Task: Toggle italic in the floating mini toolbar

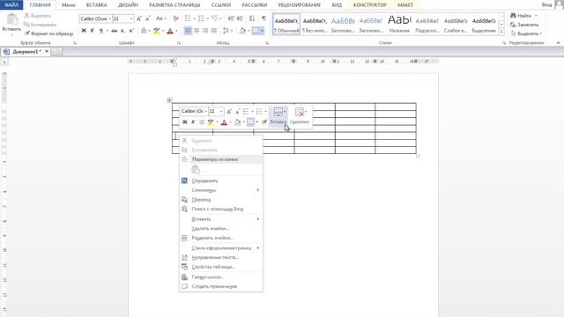Action: click(193, 122)
